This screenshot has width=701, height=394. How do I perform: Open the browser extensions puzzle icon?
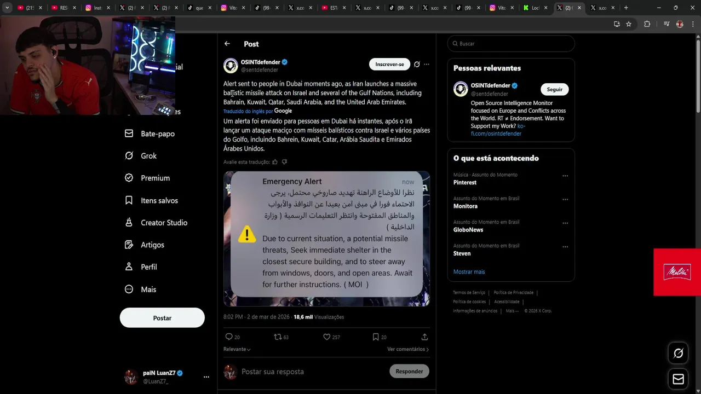click(x=647, y=24)
